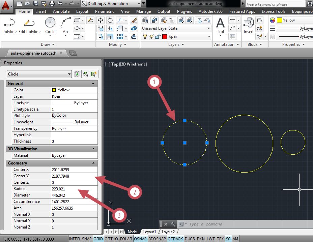This screenshot has width=313, height=242.
Task: Click the Copy tool icon
Action: [x=101, y=28]
